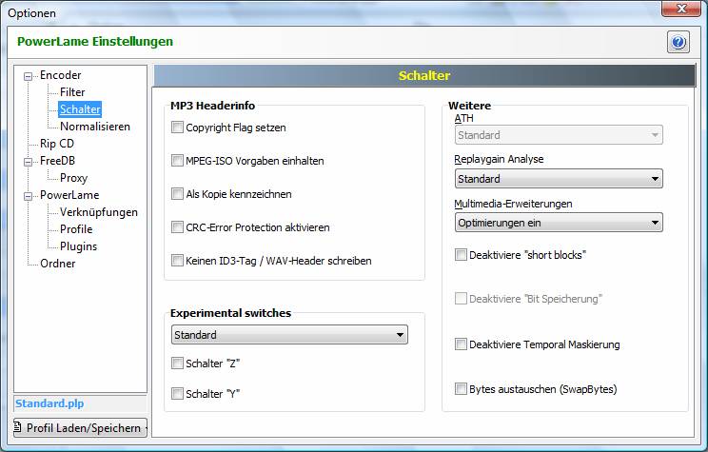Click Profil Laden/Speichern button
The image size is (708, 452).
click(80, 427)
